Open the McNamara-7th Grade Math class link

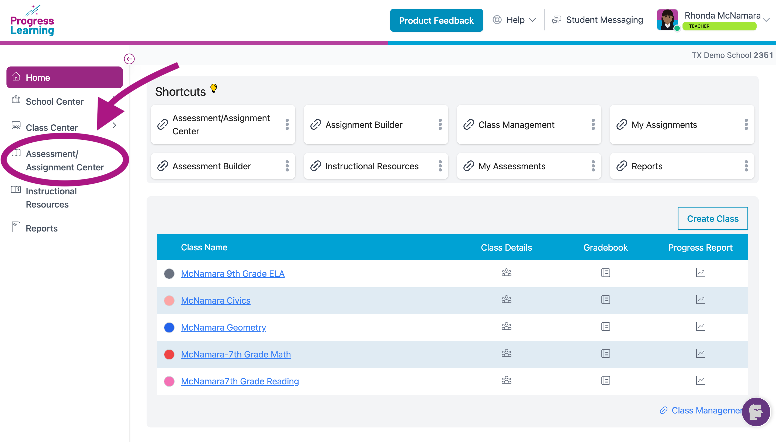(236, 354)
